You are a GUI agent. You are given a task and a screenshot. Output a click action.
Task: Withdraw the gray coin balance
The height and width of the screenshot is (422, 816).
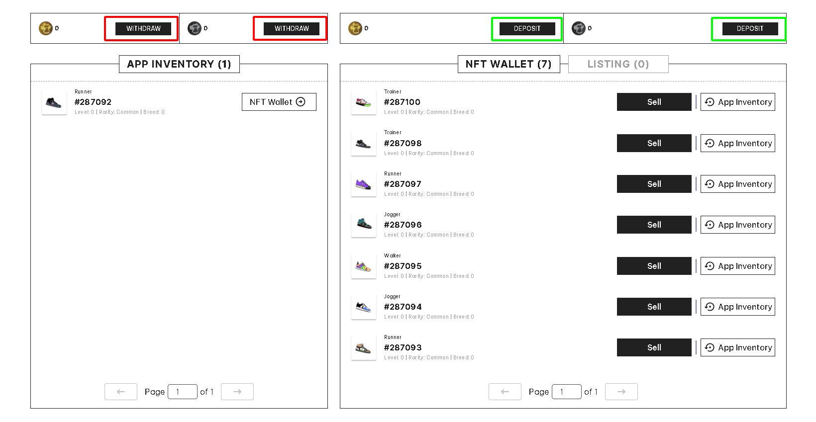click(x=292, y=29)
